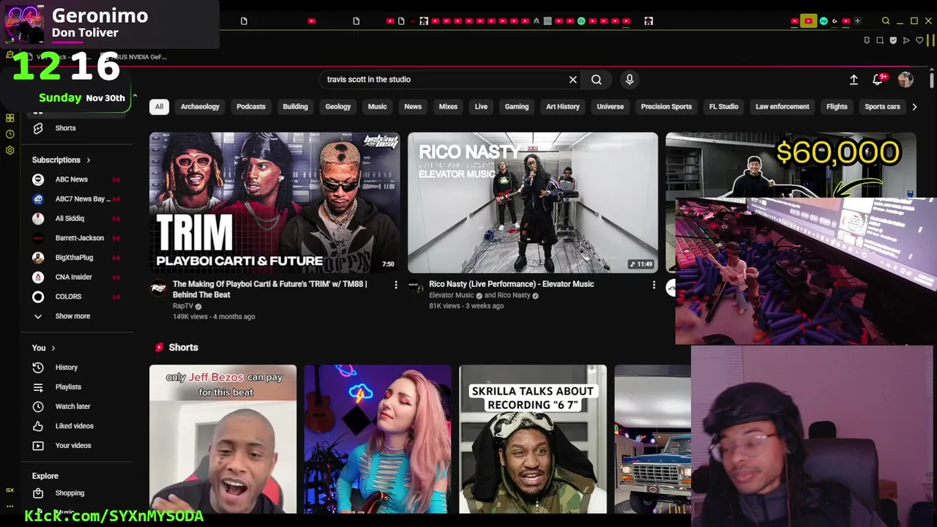937x527 pixels.
Task: Open the browser tab search magnifier
Action: pos(886,21)
